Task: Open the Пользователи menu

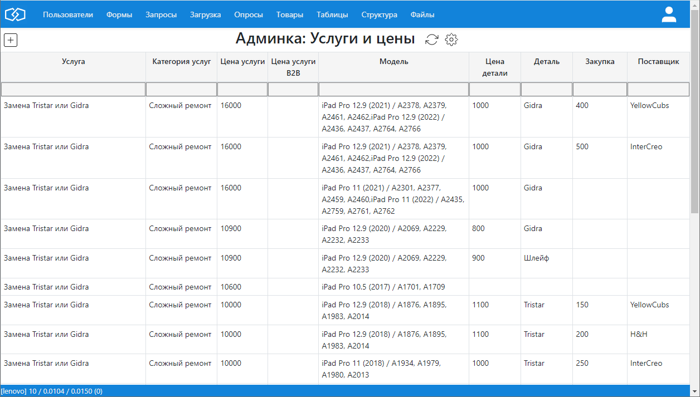Action: [x=68, y=15]
